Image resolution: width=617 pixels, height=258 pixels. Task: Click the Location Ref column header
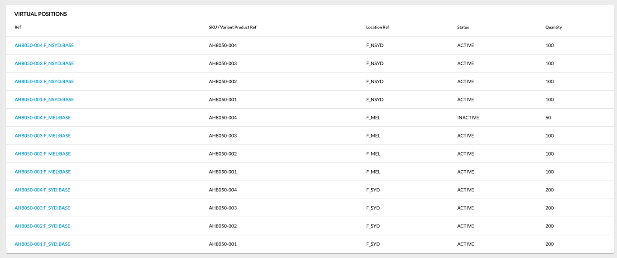(x=377, y=27)
